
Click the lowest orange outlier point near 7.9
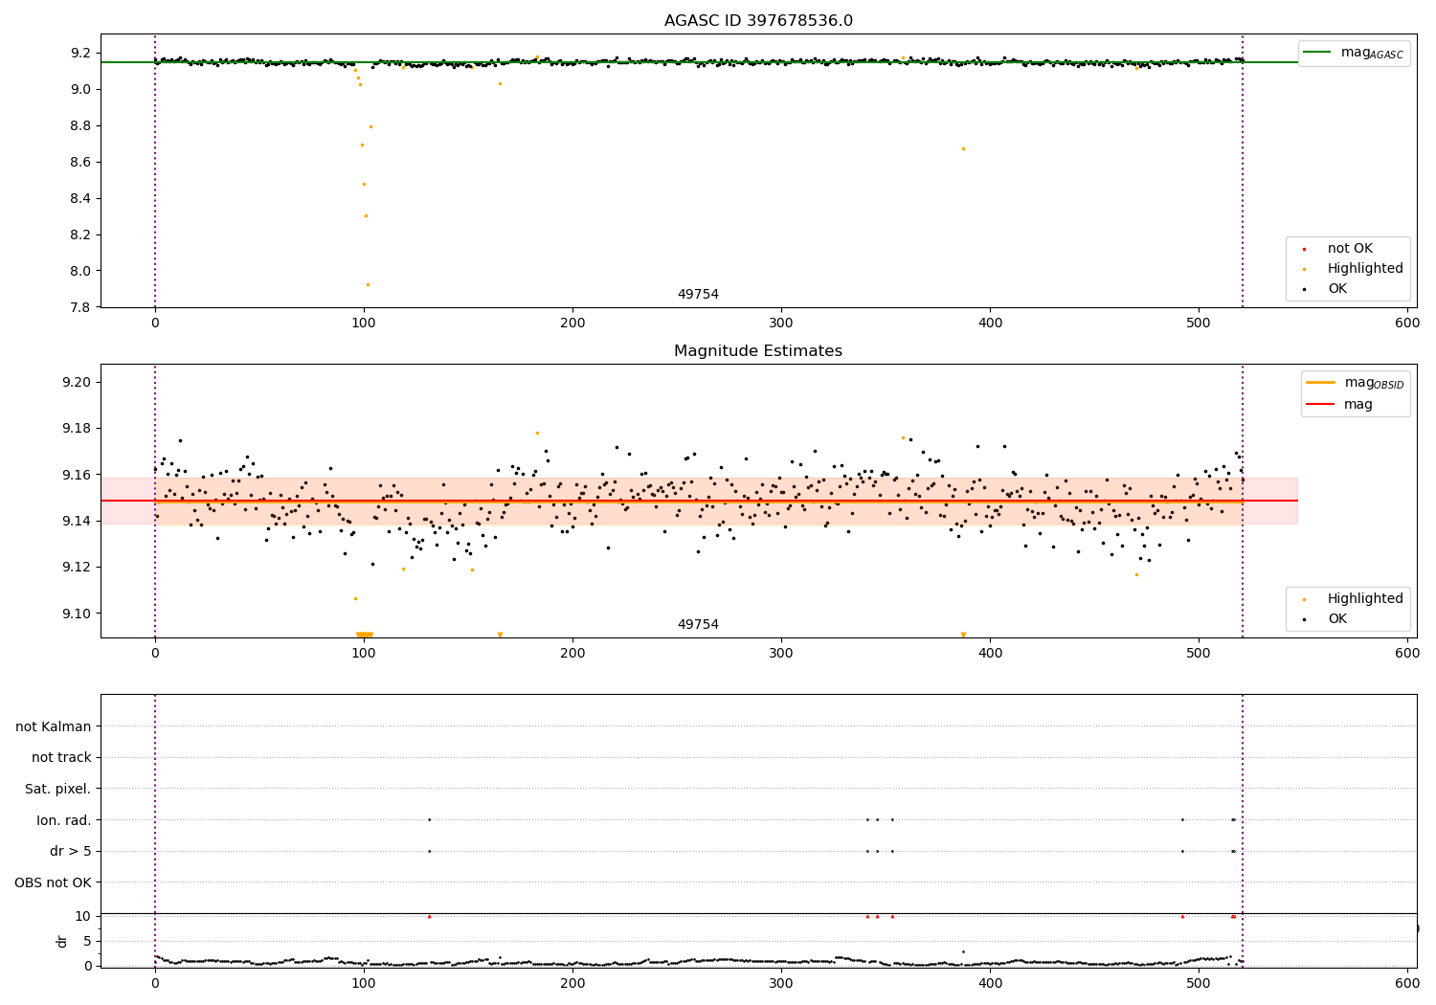coord(368,284)
